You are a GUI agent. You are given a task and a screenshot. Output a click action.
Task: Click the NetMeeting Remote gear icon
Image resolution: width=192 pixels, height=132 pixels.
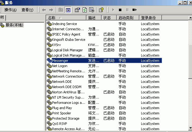pos(49,71)
